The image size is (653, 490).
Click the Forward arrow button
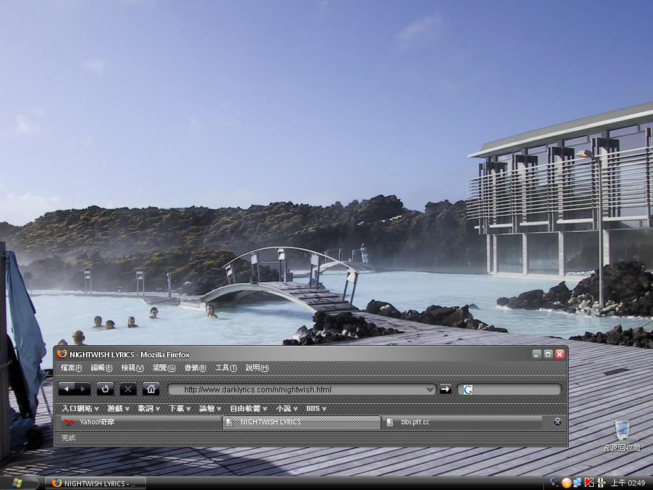click(83, 389)
